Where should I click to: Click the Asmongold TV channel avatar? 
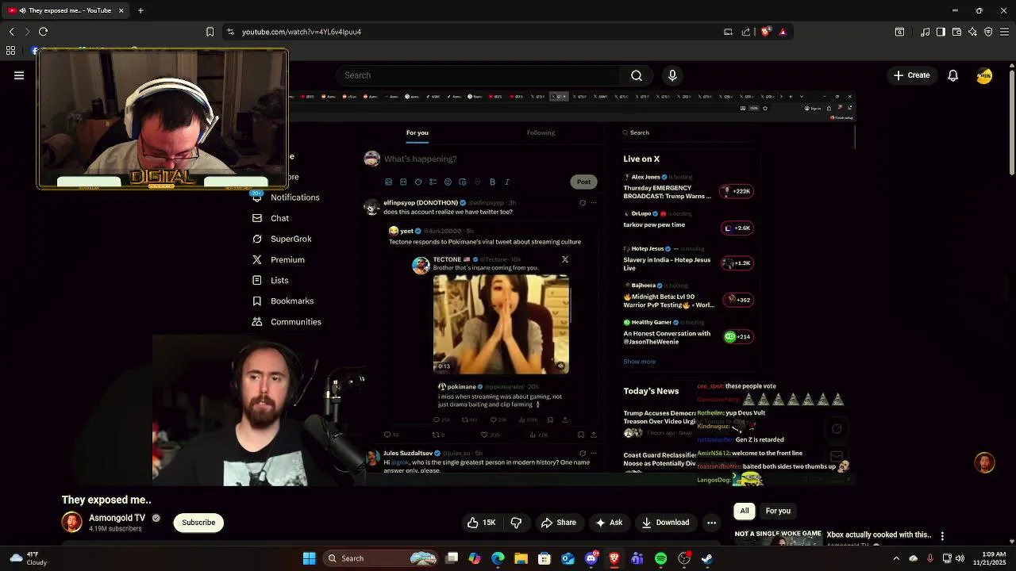tap(72, 522)
